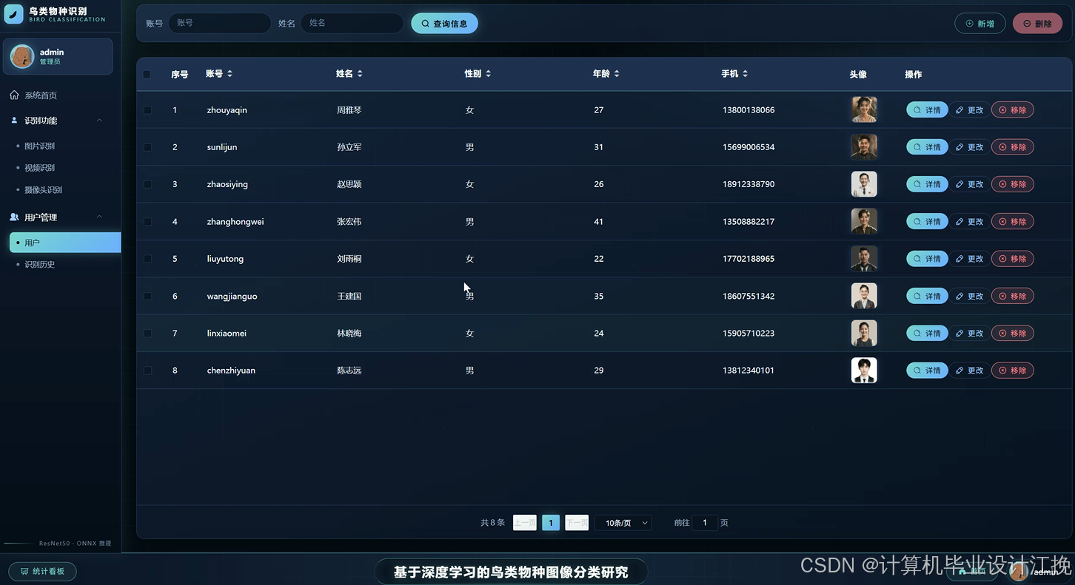Image resolution: width=1075 pixels, height=585 pixels.
Task: Edit sunlijun with 更改
Action: 970,147
